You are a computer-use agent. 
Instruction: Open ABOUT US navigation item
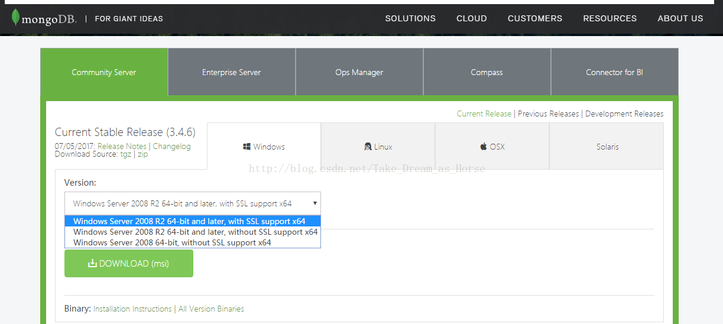680,18
